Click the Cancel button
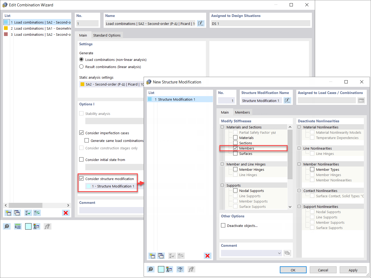Image resolution: width=371 pixels, height=278 pixels. coord(323,270)
